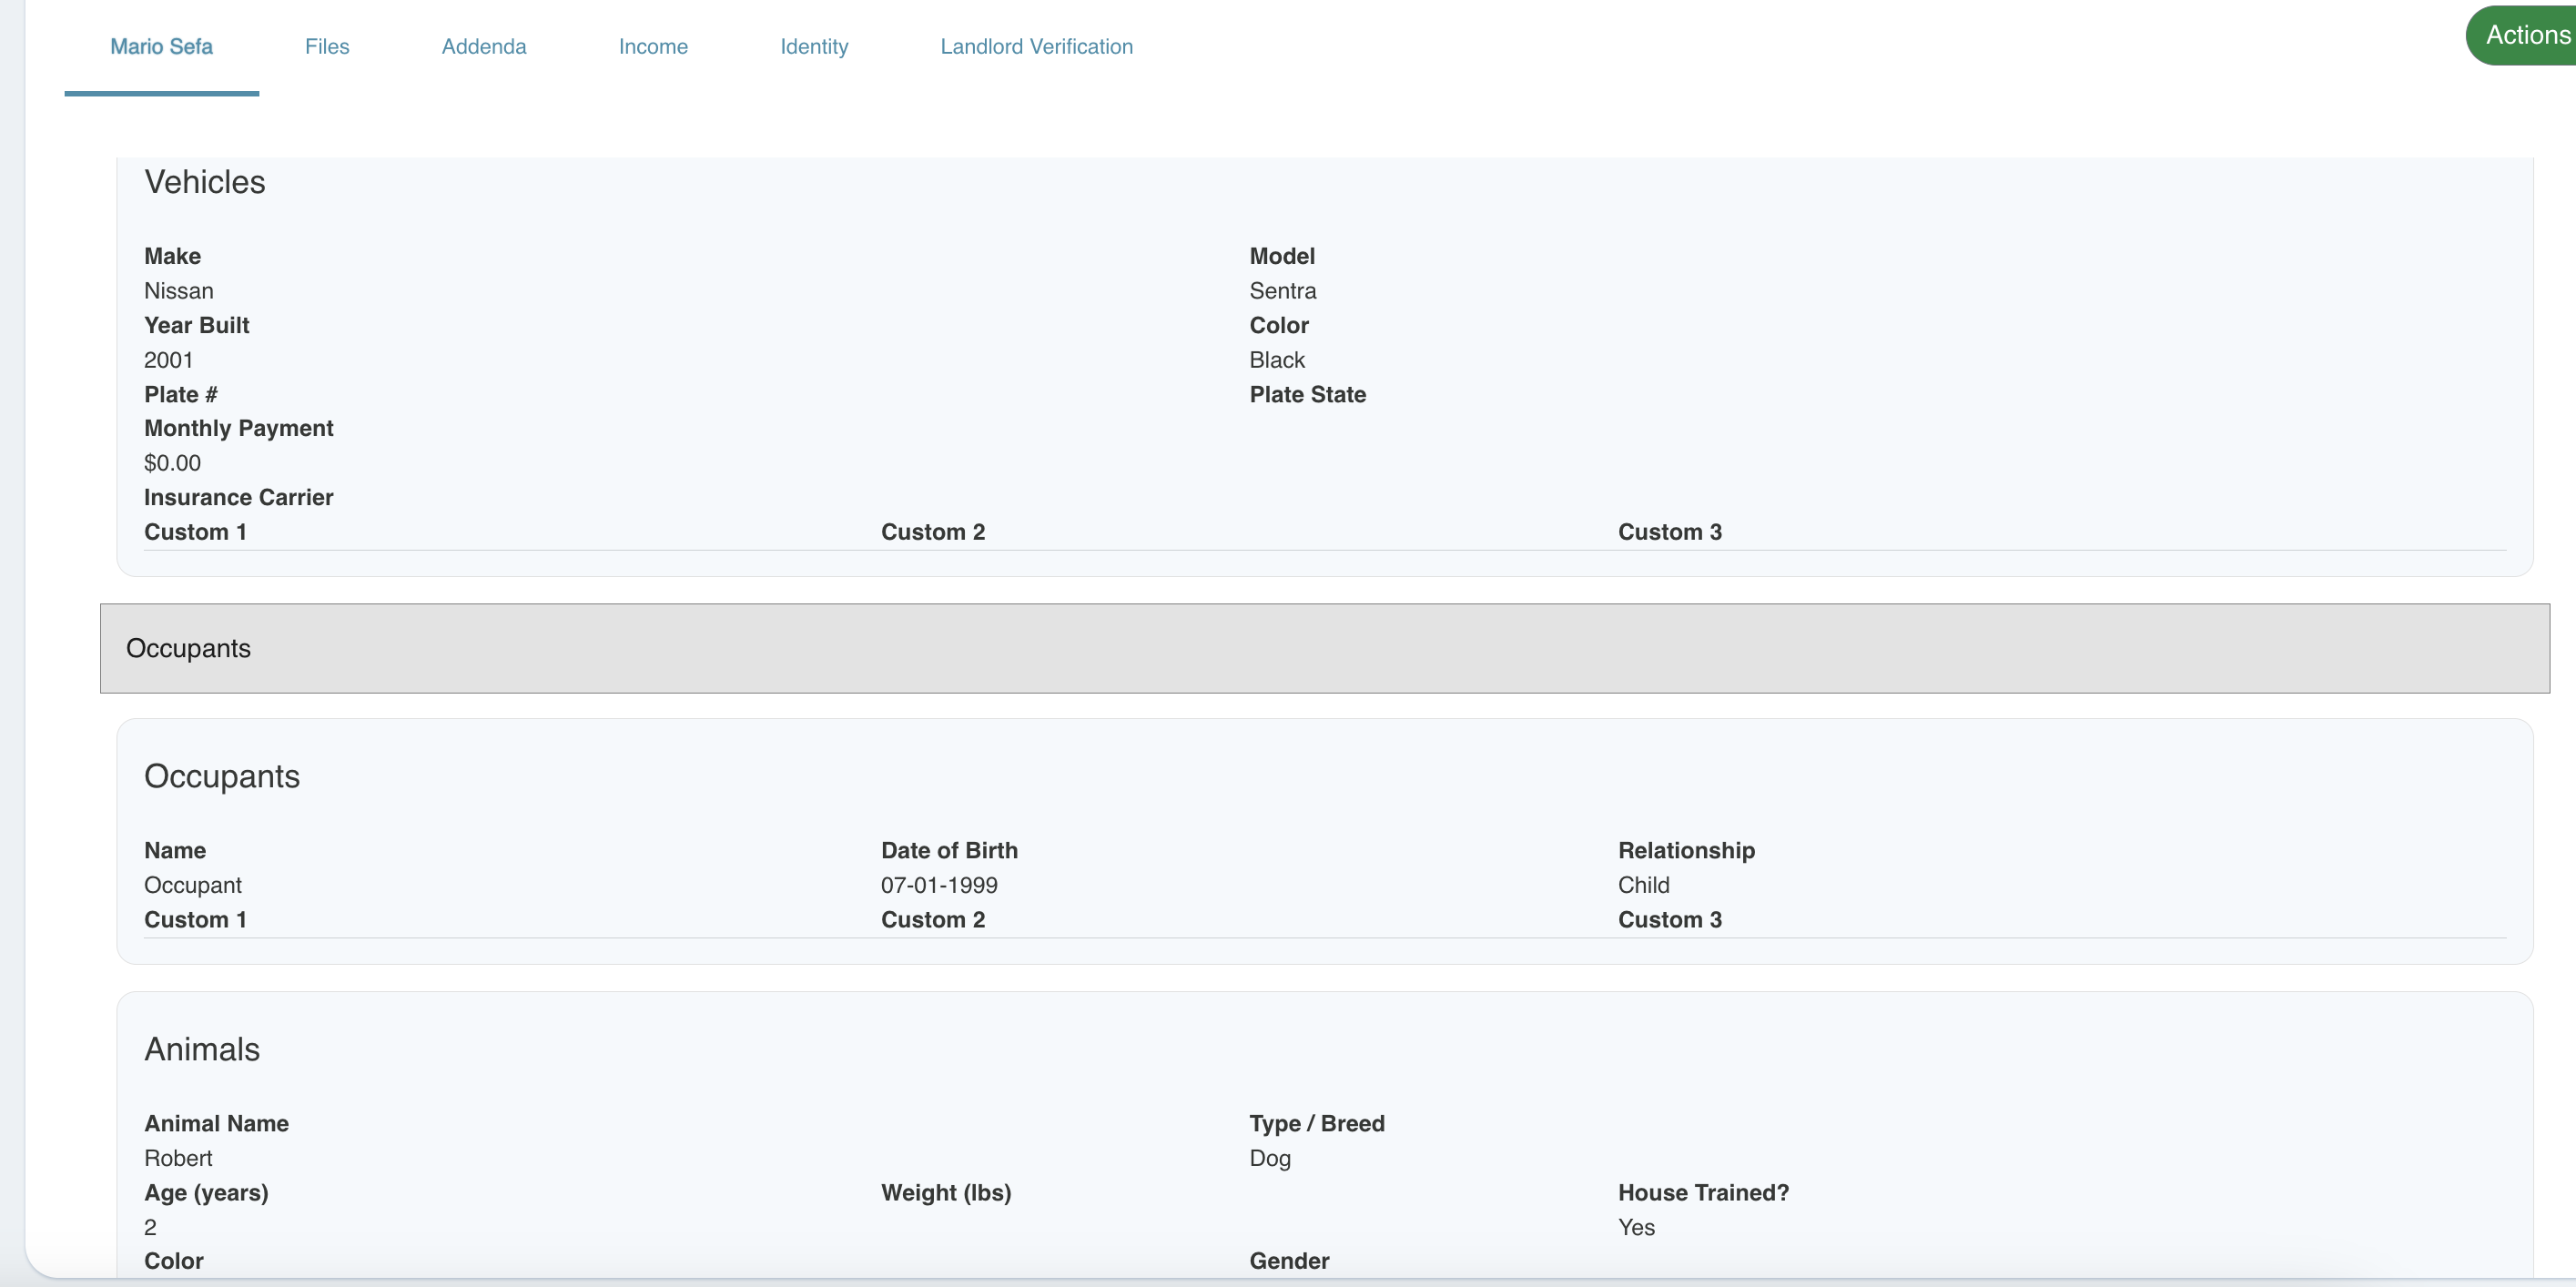Click the Insurance Carrier label
The height and width of the screenshot is (1287, 2576).
pyautogui.click(x=239, y=497)
